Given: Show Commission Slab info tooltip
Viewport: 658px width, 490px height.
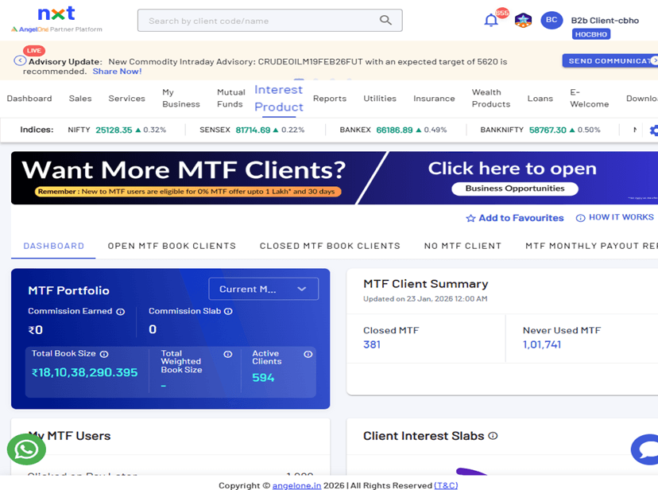Looking at the screenshot, I should 228,311.
